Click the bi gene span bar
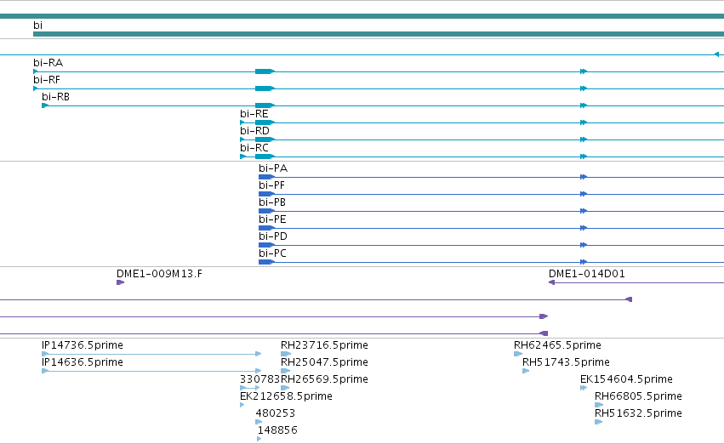The width and height of the screenshot is (724, 444). pyautogui.click(x=379, y=34)
